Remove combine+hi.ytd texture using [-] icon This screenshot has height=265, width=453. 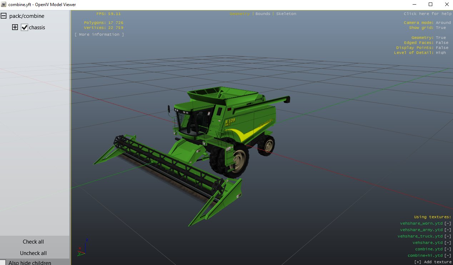point(448,255)
